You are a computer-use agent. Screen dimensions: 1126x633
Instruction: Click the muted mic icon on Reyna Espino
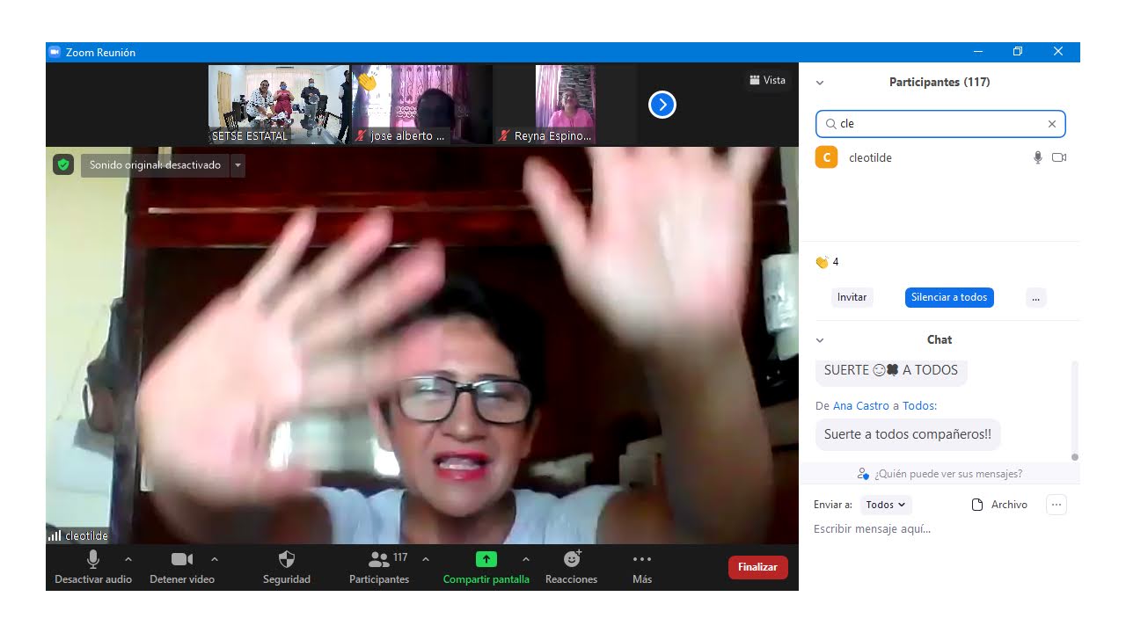(x=504, y=136)
